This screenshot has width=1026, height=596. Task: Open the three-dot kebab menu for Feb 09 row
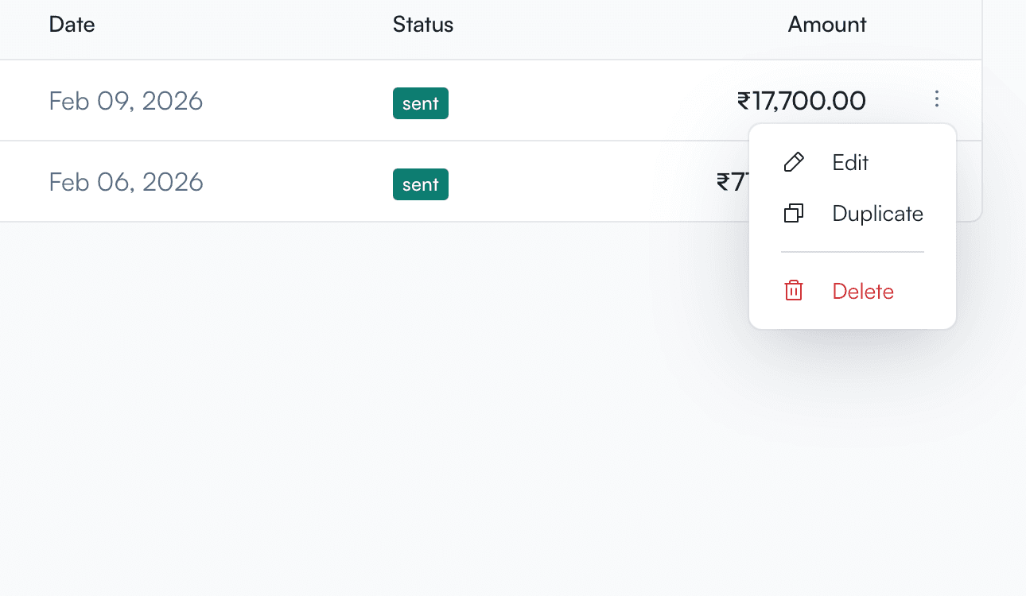pyautogui.click(x=937, y=99)
